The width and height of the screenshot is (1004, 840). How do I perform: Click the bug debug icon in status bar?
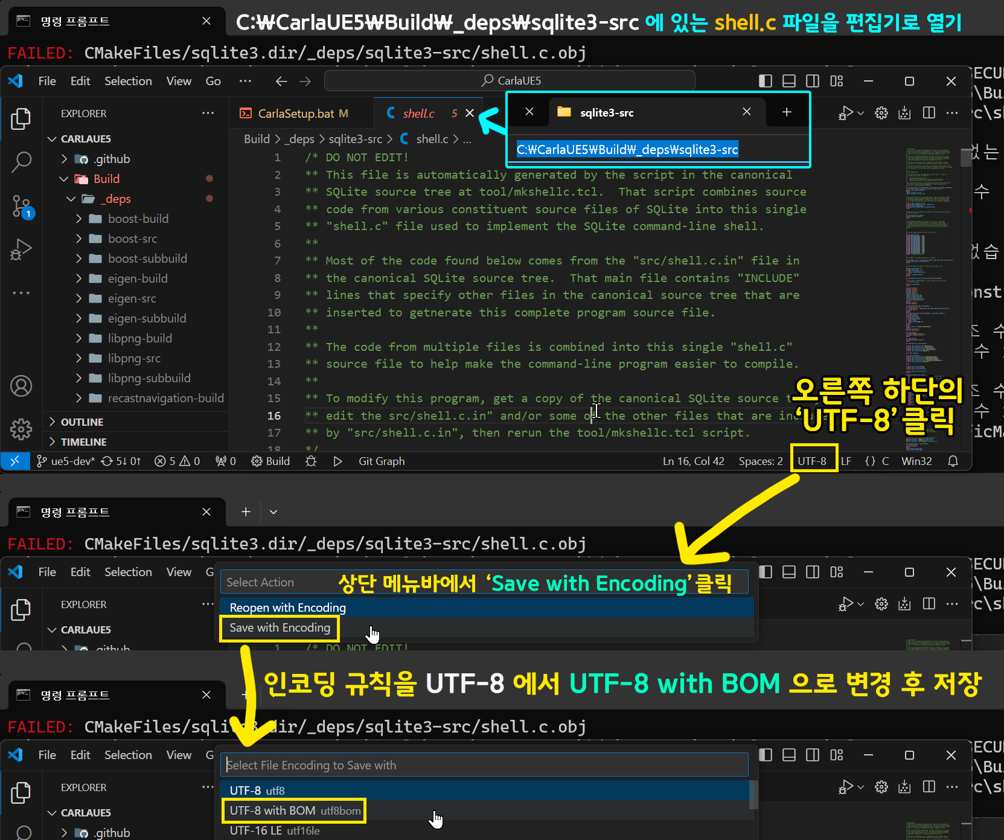pos(311,461)
